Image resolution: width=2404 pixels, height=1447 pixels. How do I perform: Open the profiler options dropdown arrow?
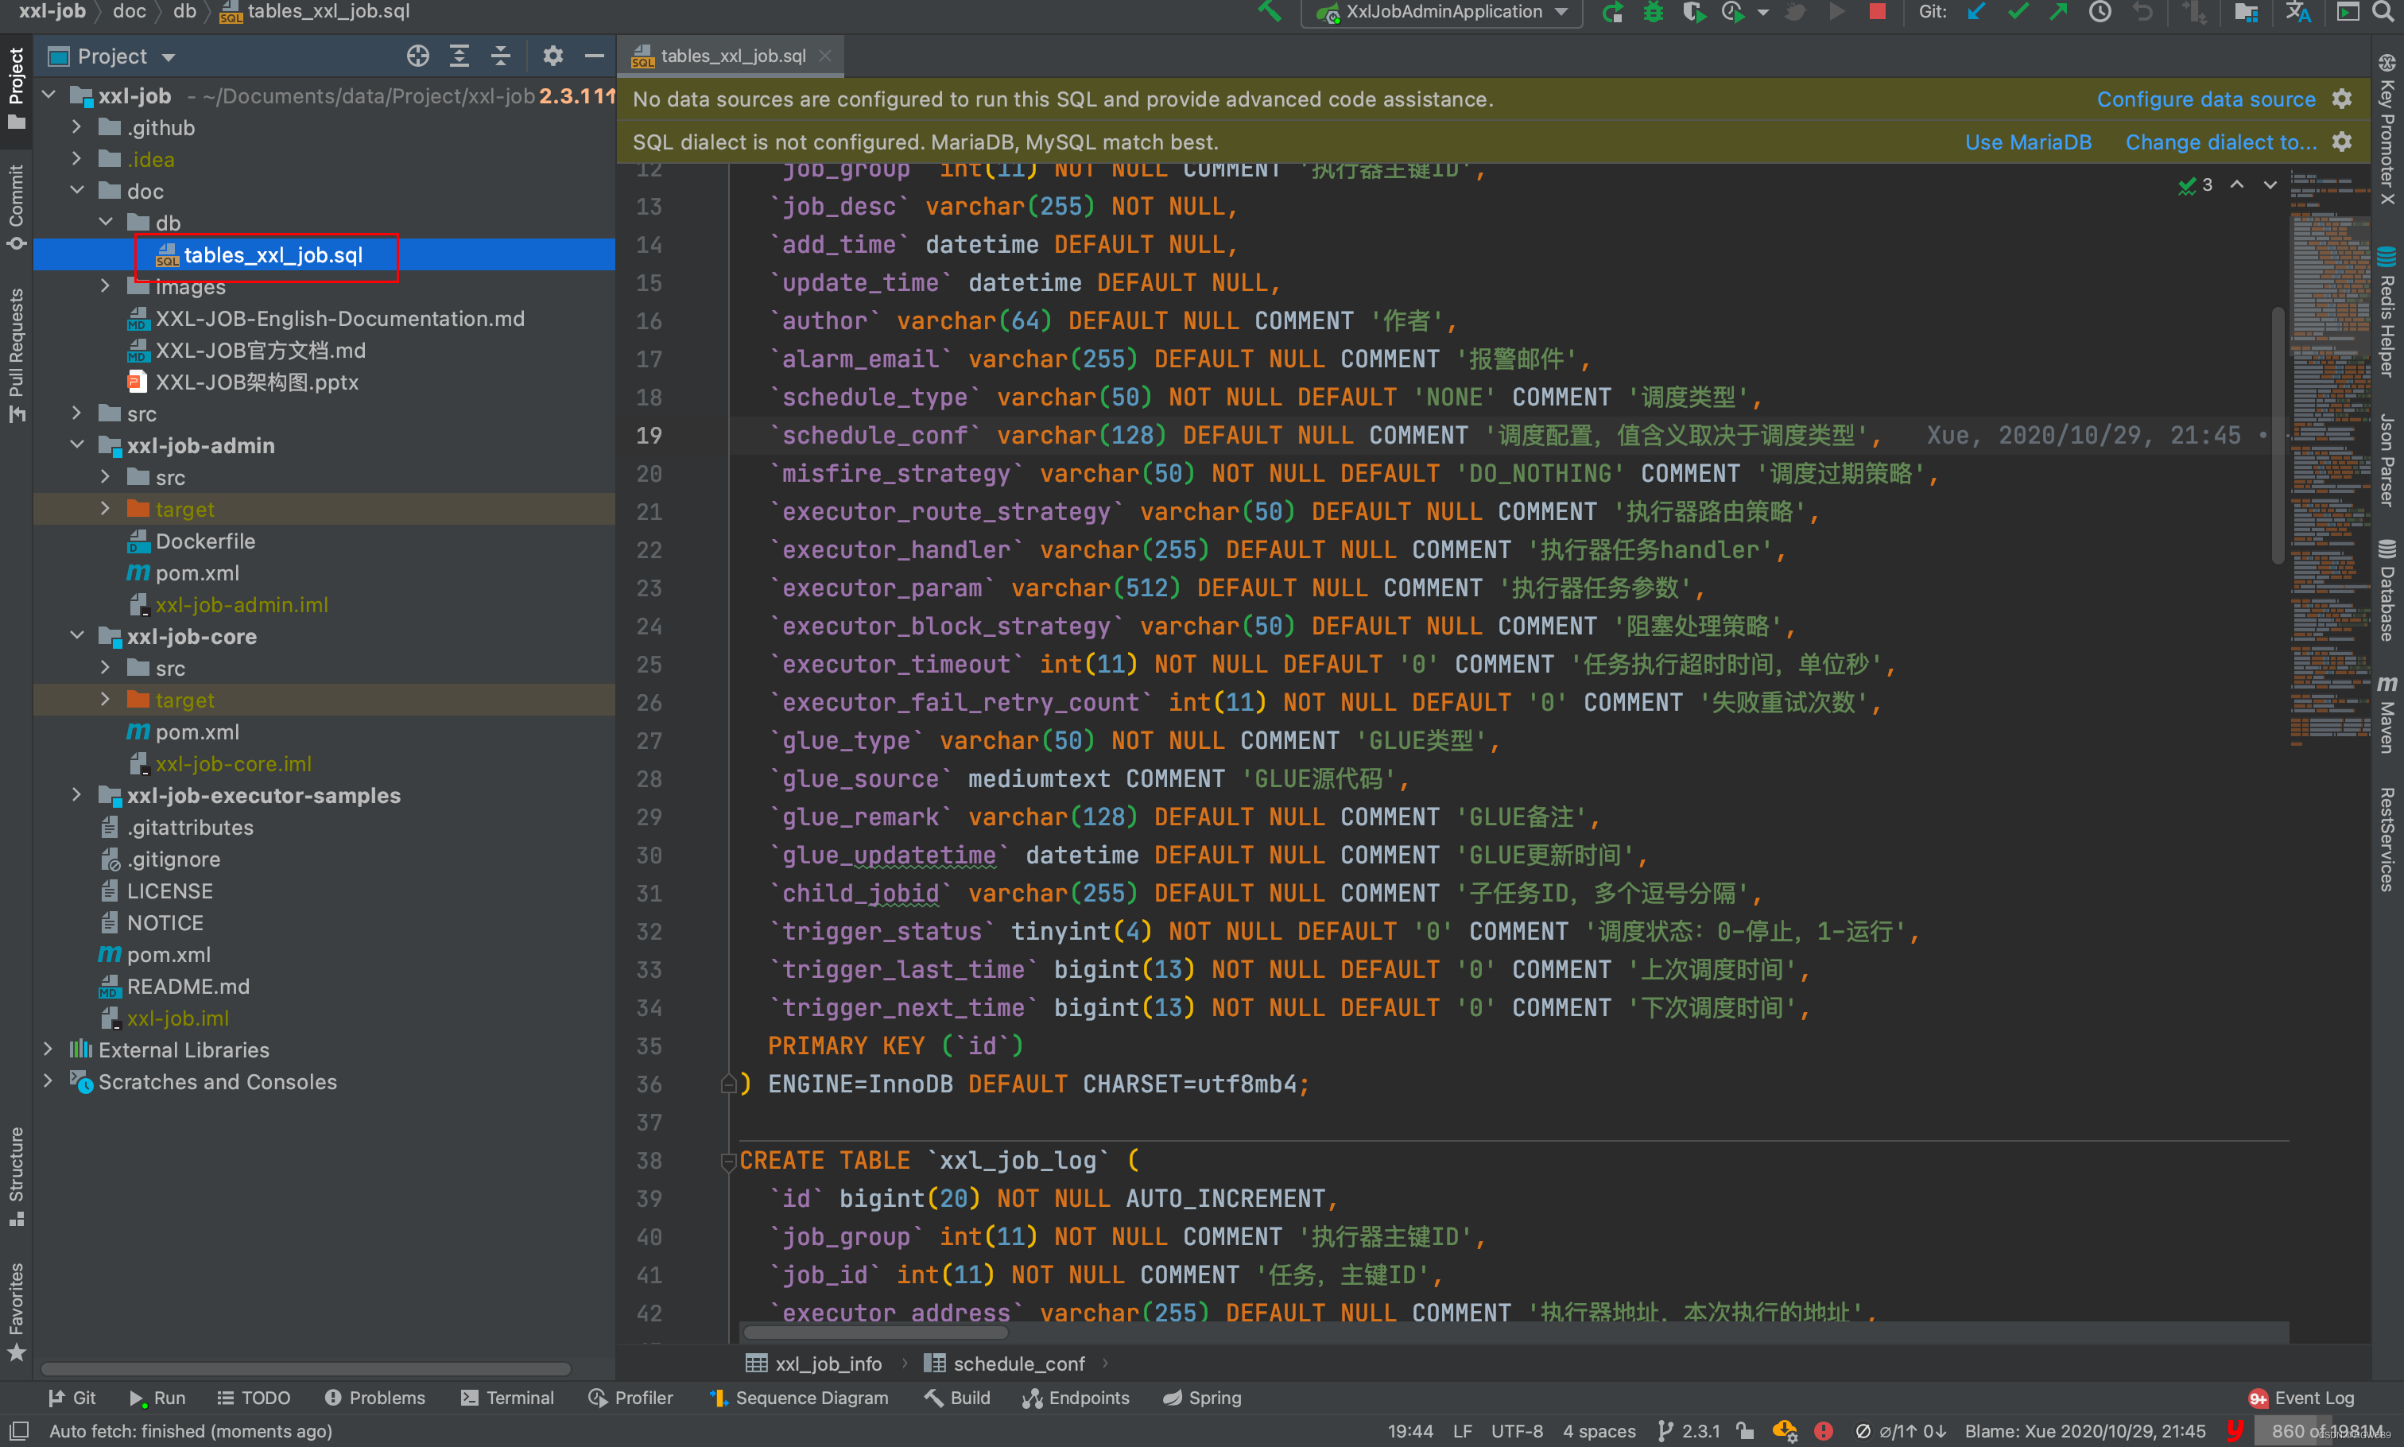(x=1762, y=13)
